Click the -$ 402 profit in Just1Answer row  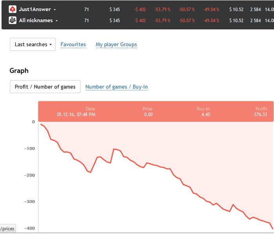click(140, 9)
